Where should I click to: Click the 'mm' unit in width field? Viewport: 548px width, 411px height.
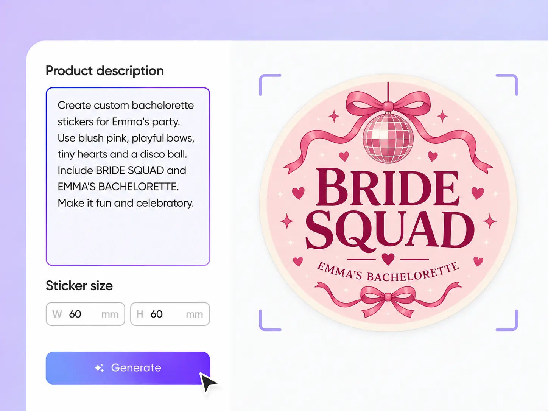(110, 314)
